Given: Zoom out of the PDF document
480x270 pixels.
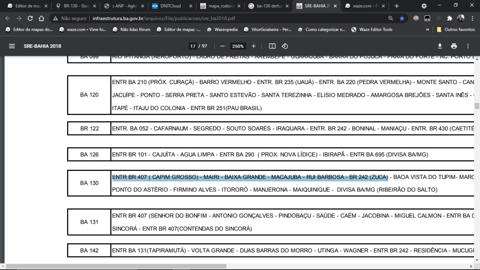Looking at the screenshot, I should point(222,46).
